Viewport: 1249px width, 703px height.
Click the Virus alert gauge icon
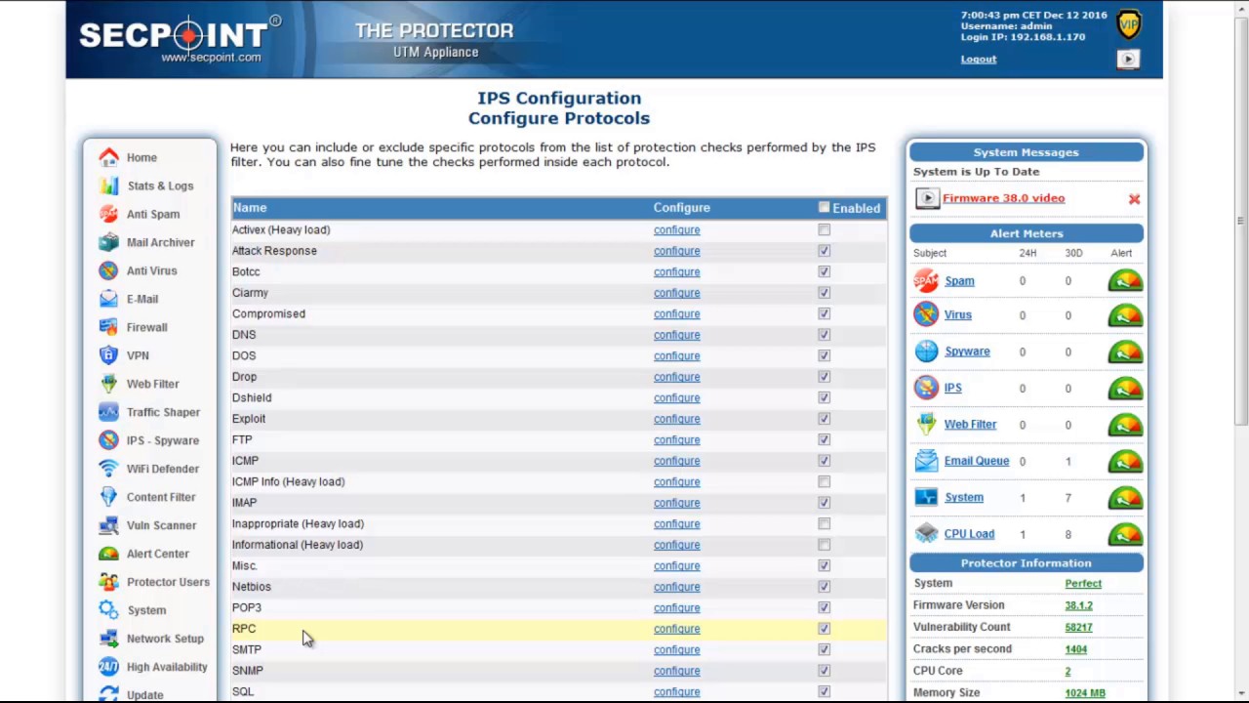tap(1125, 315)
